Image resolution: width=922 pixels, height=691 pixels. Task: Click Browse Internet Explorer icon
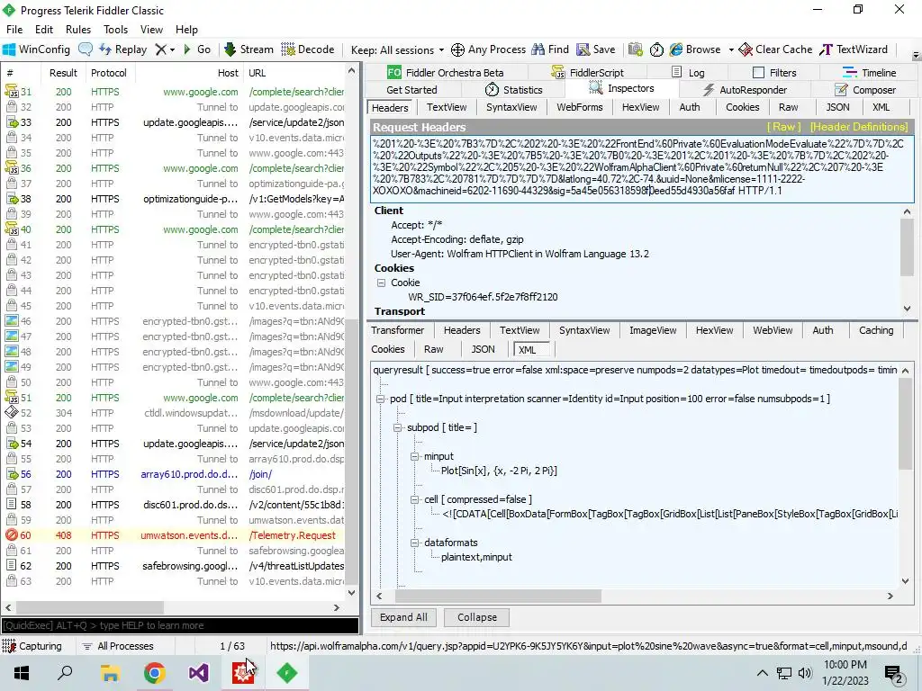pos(676,49)
